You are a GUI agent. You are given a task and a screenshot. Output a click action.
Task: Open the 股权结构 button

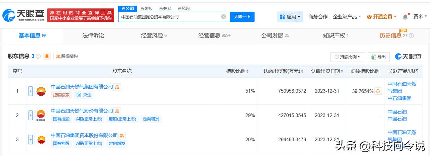click(x=67, y=56)
